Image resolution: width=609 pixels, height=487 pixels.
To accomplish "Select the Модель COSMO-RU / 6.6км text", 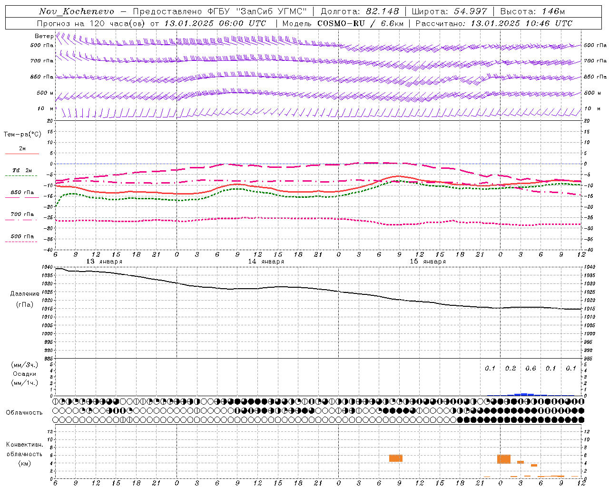I will tap(343, 23).
